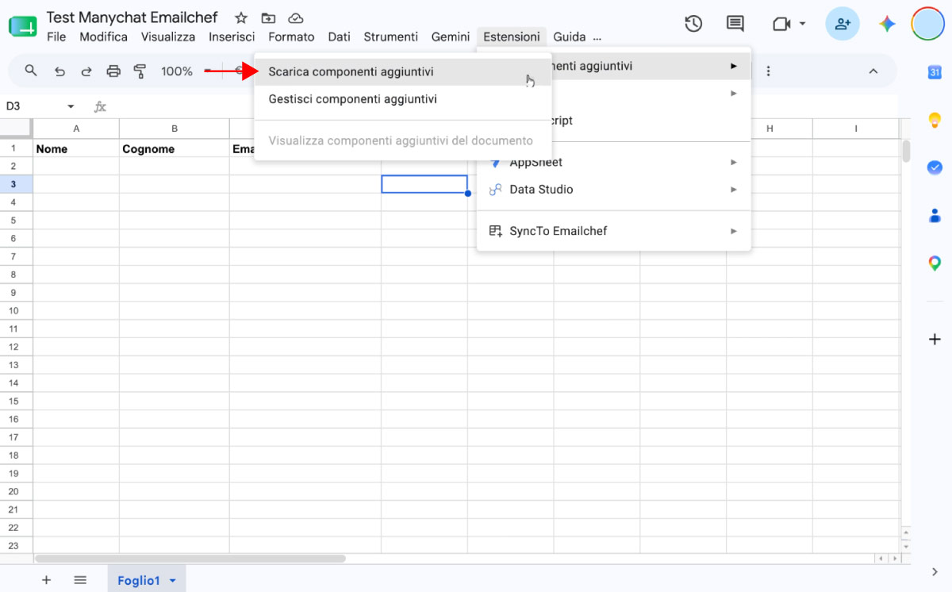Click the vertical scrollbar thumb
This screenshot has width=952, height=592.
tap(906, 151)
